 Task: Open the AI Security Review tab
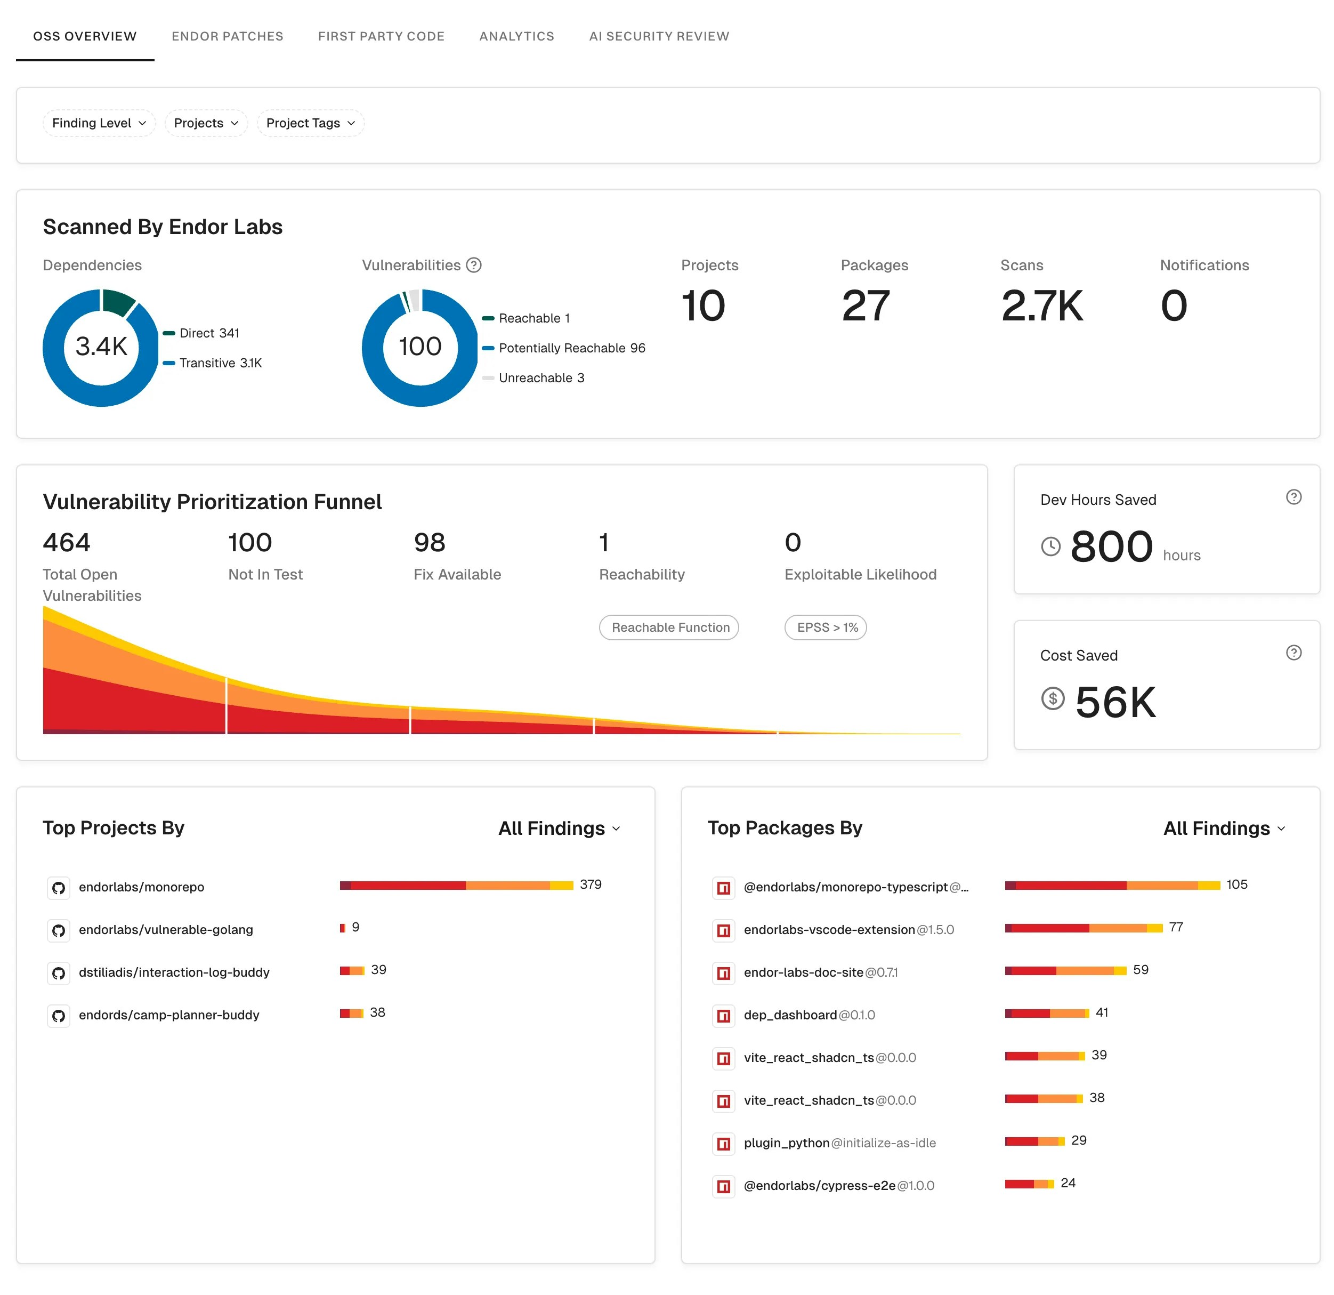click(659, 36)
